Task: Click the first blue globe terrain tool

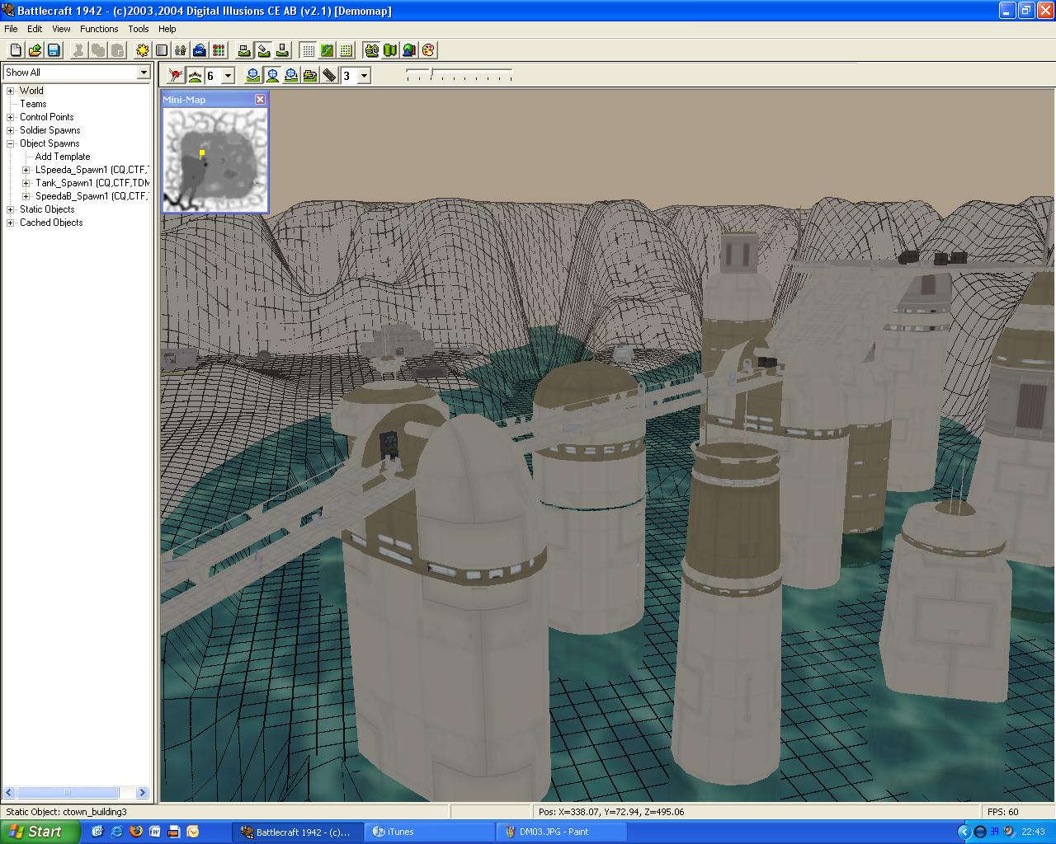Action: pos(253,76)
